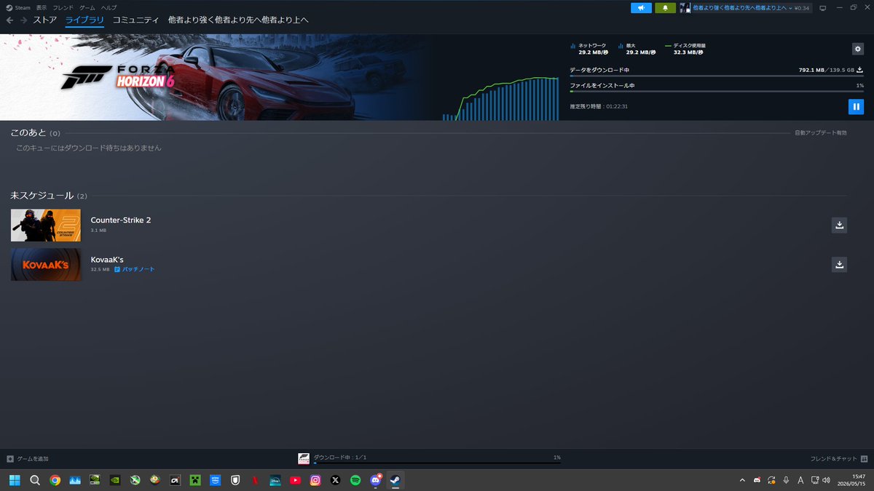Open profile tab 他者より強く他者より先へ他者より上へ
The image size is (874, 491).
click(x=238, y=20)
